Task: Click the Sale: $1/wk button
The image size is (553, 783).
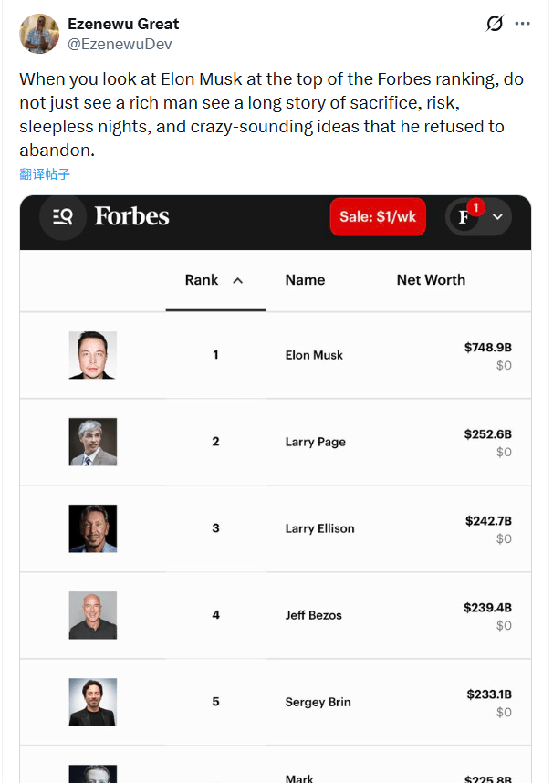Action: (378, 216)
